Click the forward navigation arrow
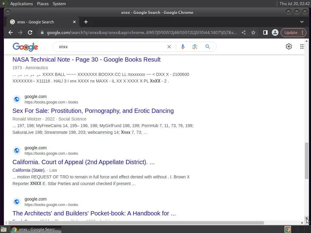 (20, 32)
